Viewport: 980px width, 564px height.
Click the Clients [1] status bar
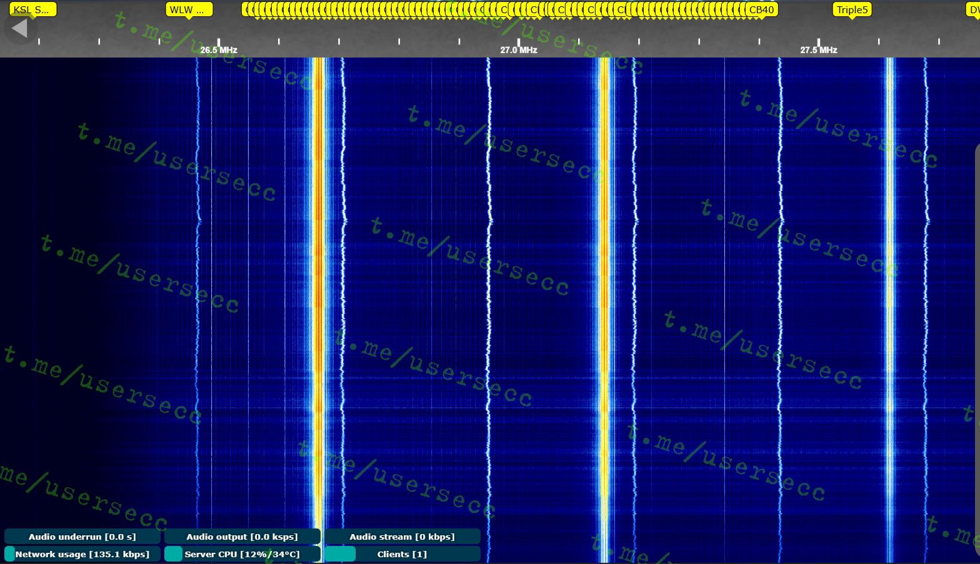(402, 554)
